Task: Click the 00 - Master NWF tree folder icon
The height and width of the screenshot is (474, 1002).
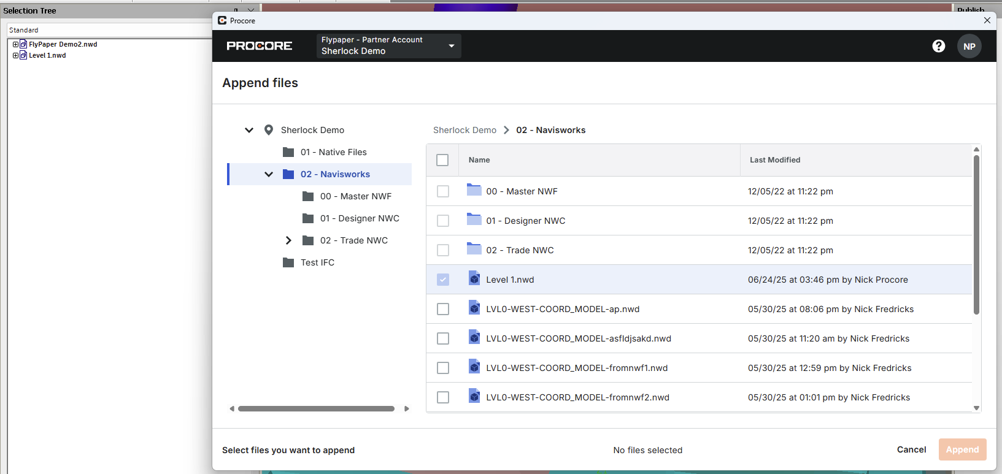Action: (308, 196)
